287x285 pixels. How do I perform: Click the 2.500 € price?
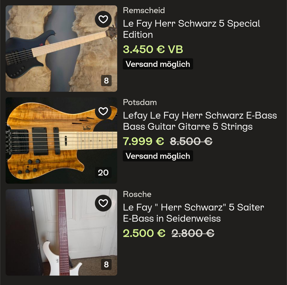pos(144,233)
